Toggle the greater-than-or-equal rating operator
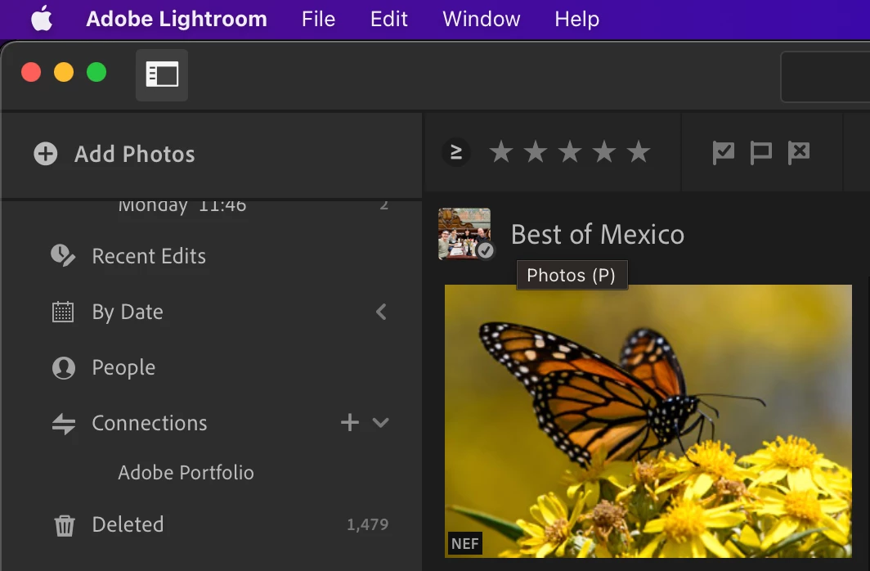 [x=456, y=152]
